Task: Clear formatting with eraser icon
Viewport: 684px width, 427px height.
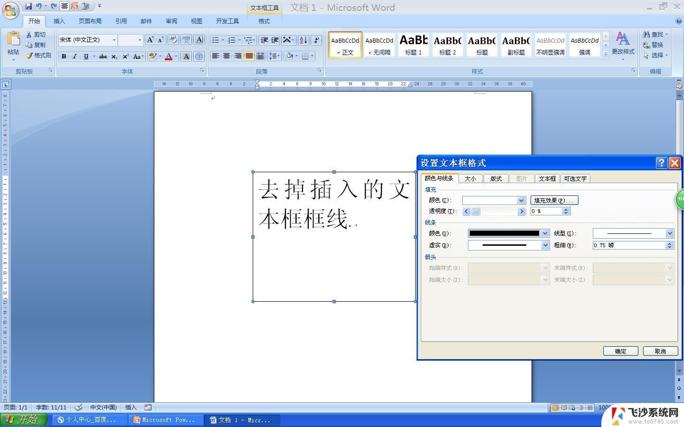Action: pyautogui.click(x=173, y=40)
